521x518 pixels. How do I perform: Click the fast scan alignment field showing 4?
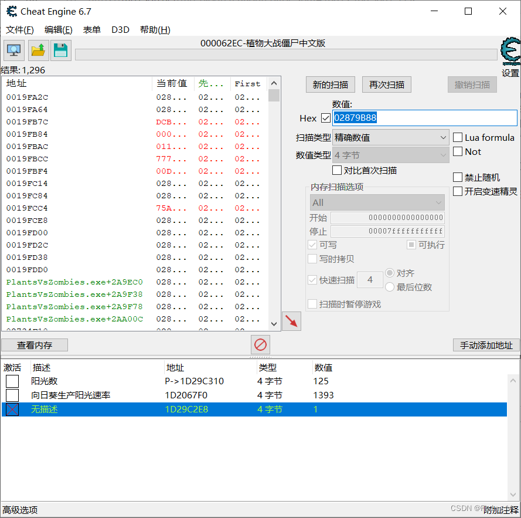[370, 280]
